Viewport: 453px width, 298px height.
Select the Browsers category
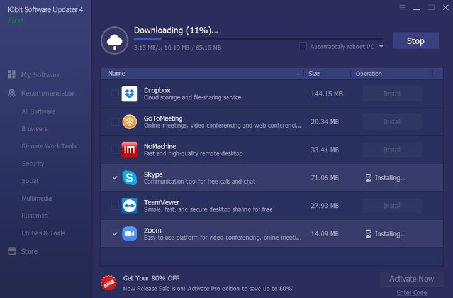point(35,129)
